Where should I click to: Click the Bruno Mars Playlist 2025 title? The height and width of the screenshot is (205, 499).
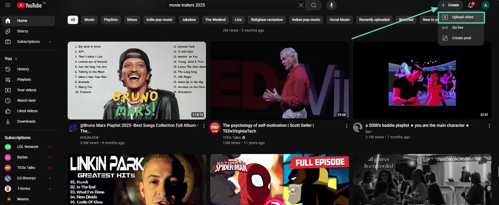139,128
